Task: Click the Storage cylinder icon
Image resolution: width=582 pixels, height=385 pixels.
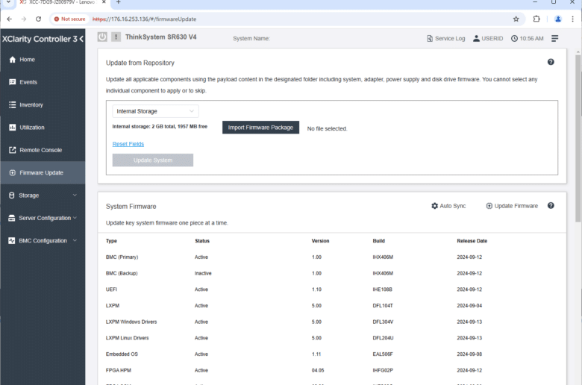Action: click(11, 195)
